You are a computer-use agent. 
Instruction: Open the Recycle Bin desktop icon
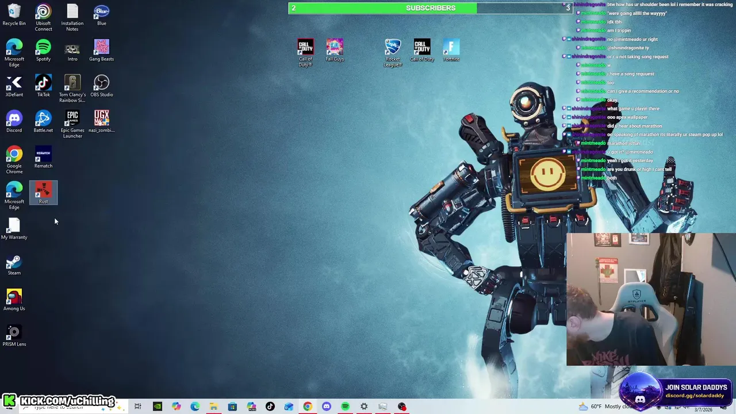(x=14, y=16)
